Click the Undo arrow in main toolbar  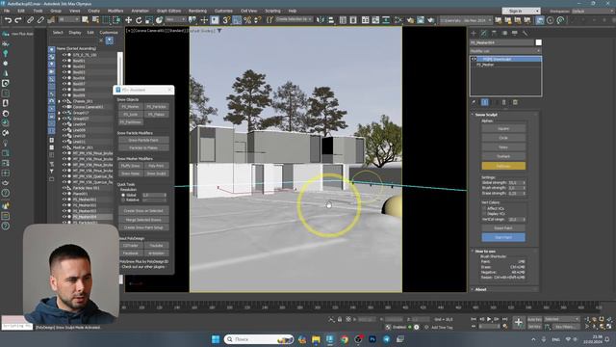click(x=8, y=20)
